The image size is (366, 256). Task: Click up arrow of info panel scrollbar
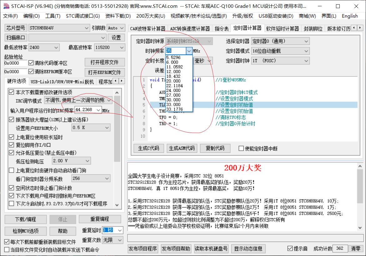pos(360,166)
